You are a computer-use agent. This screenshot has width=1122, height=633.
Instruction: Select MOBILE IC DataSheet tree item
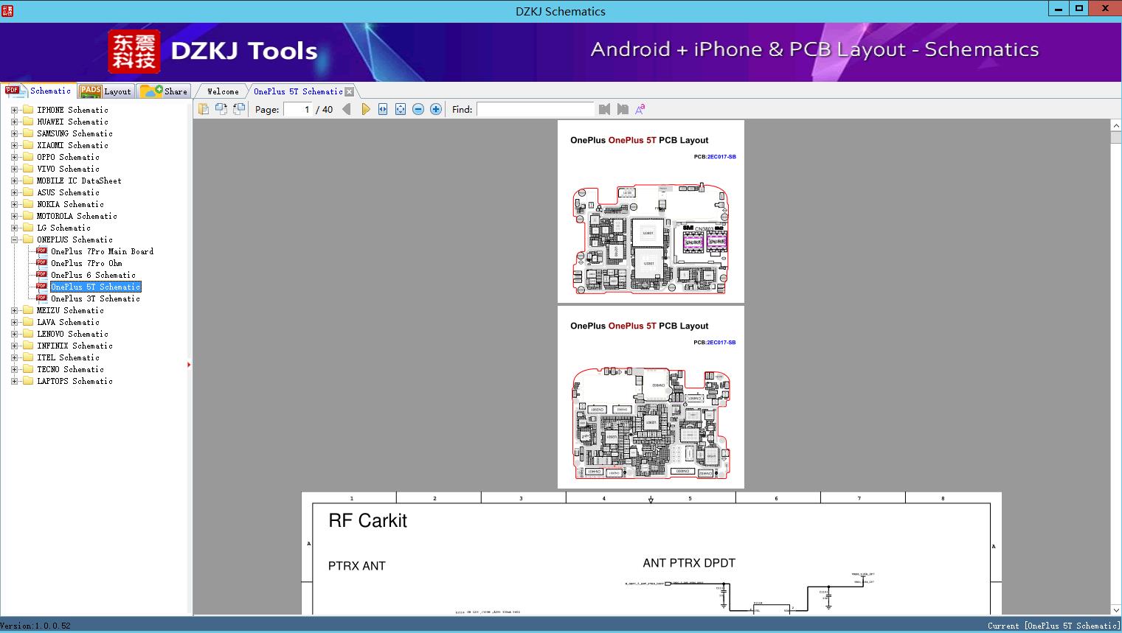[x=79, y=181]
